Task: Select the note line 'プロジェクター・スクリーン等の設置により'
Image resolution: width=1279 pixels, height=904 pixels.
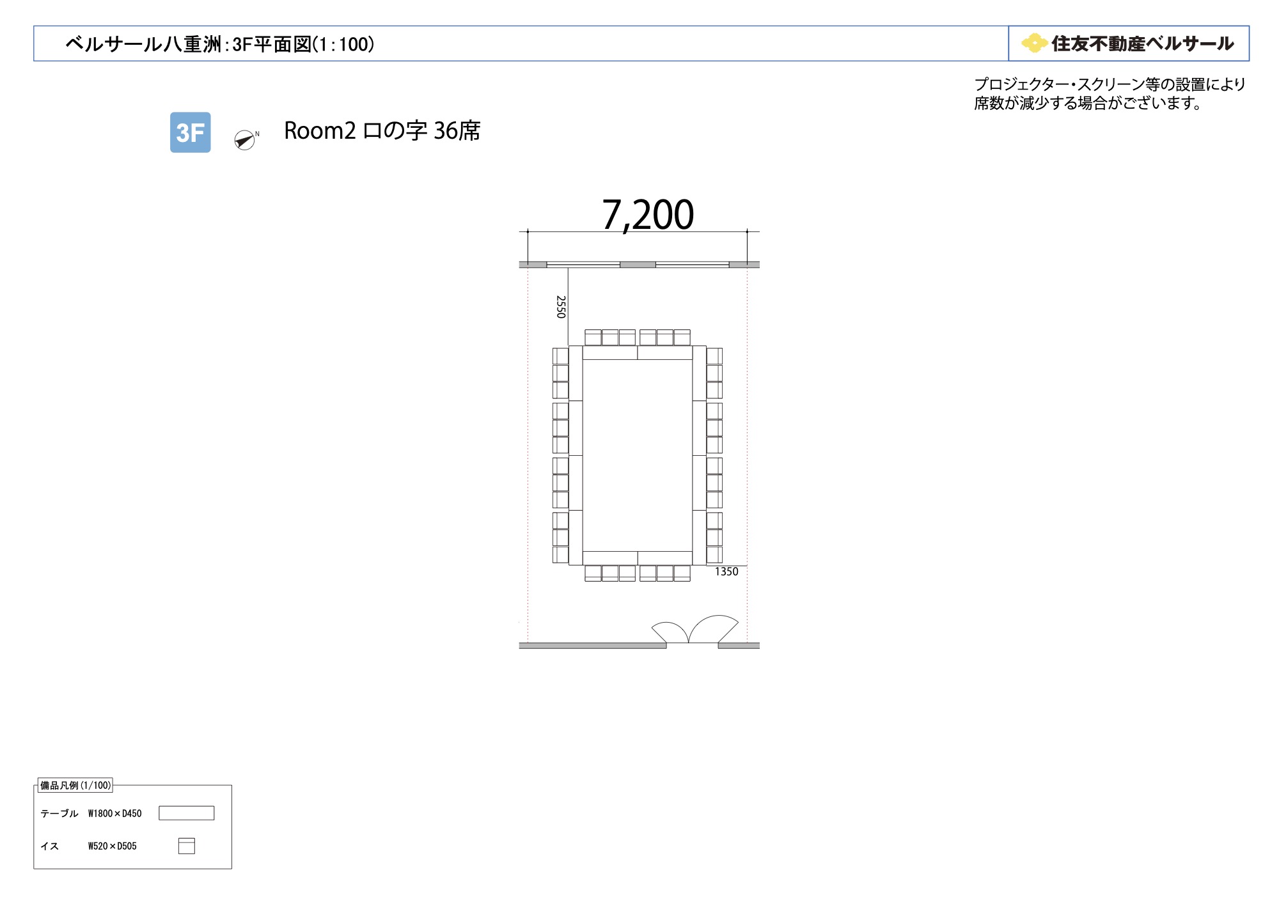Action: tap(1110, 84)
